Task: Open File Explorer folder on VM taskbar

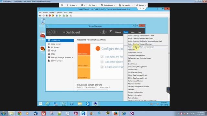Action: (x=80, y=104)
